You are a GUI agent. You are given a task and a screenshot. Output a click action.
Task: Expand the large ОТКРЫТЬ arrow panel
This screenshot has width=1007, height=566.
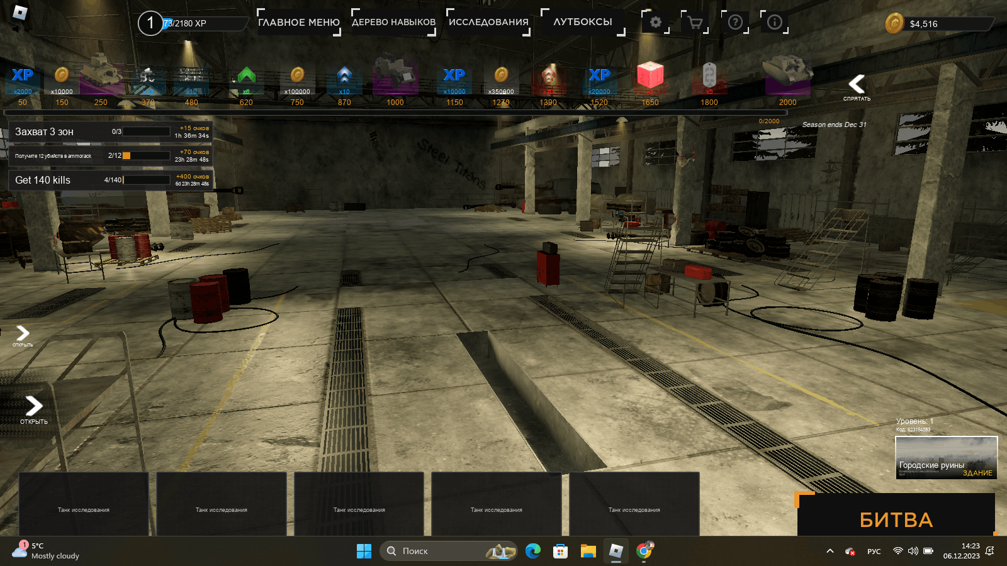coord(34,409)
